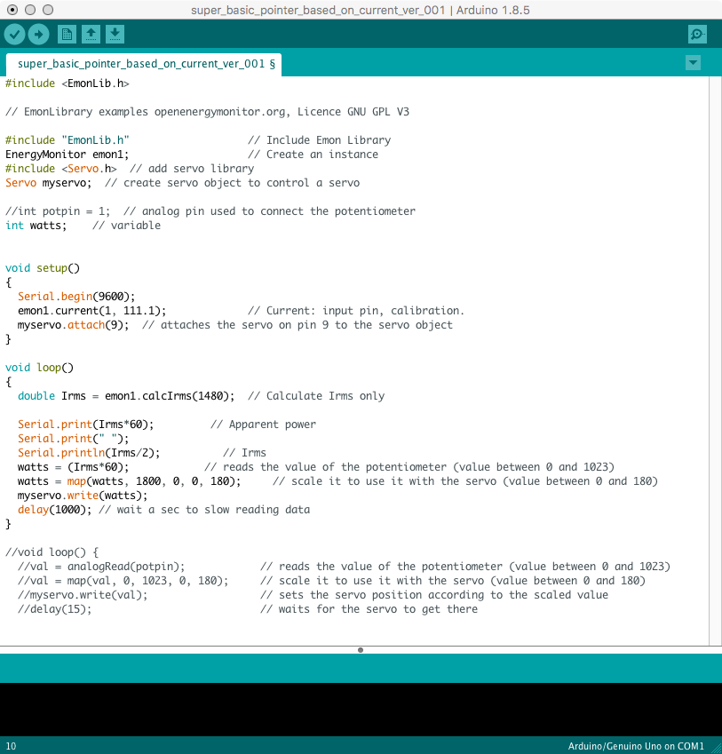722x754 pixels.
Task: Select the super_basic_pointer_based_on_current_ver_001 tab
Action: [145, 64]
